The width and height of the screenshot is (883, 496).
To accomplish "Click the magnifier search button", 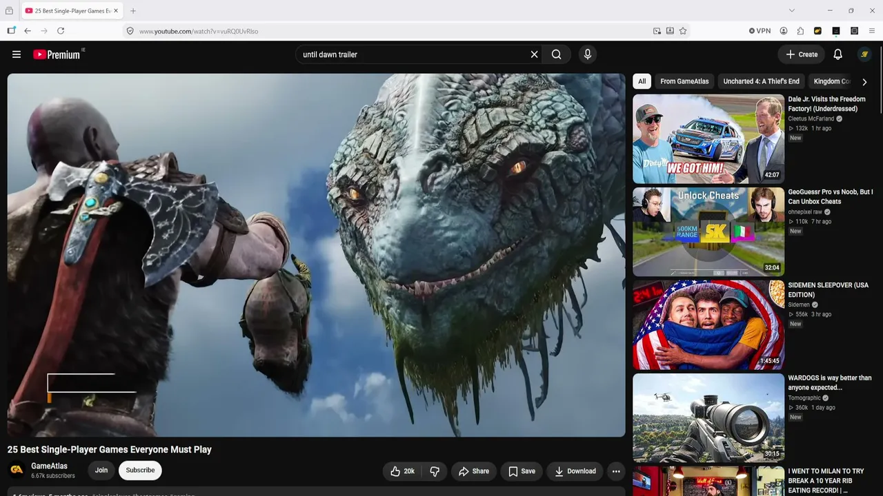I will tap(557, 54).
